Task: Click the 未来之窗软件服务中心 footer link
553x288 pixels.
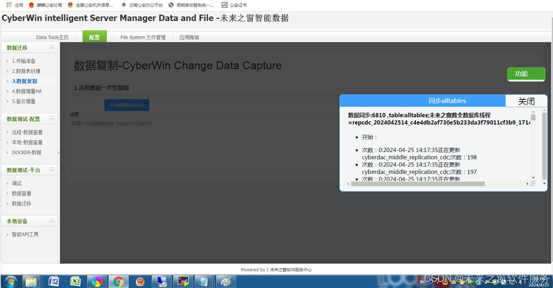Action: tap(291, 270)
